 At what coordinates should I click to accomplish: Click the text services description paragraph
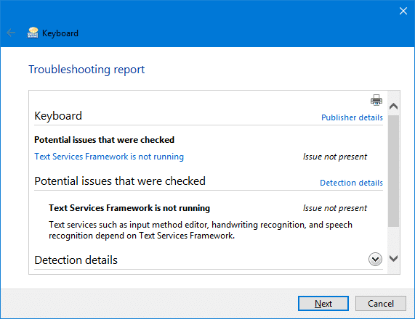pos(201,230)
